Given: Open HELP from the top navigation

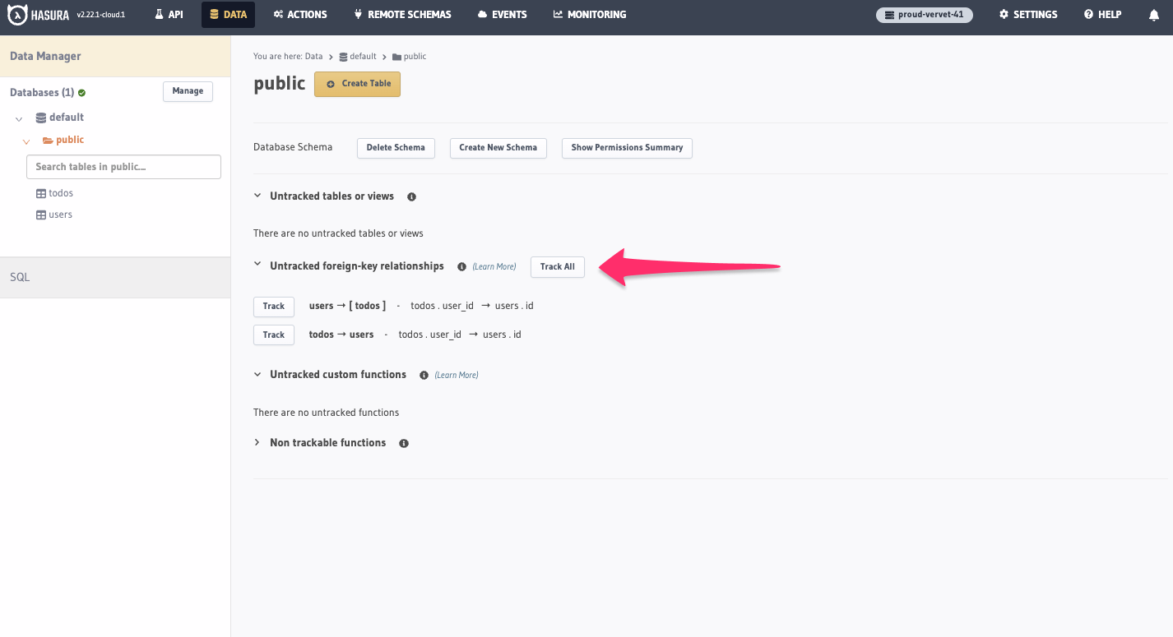Looking at the screenshot, I should [1101, 14].
